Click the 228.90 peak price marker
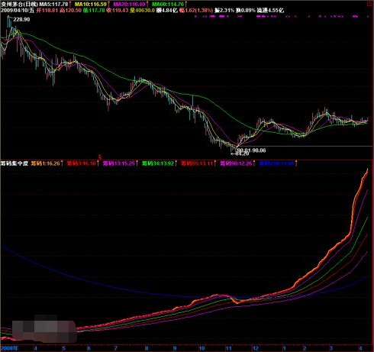Image resolution: width=374 pixels, height=352 pixels. [21, 19]
